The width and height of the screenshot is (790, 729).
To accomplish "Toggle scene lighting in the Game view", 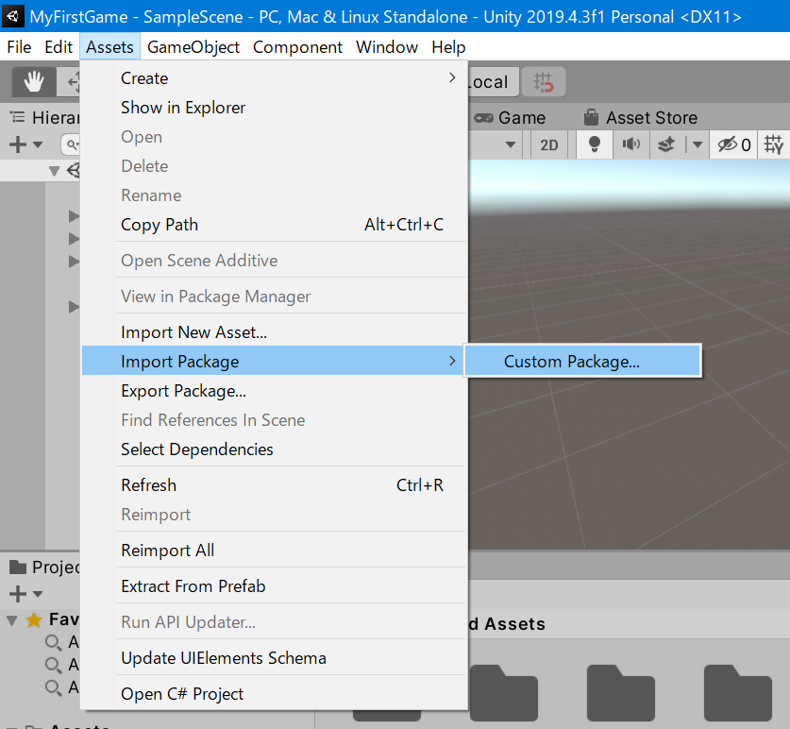I will tap(594, 144).
